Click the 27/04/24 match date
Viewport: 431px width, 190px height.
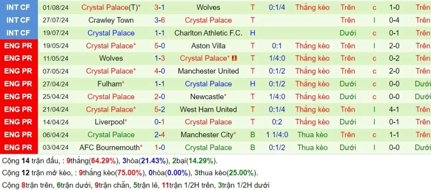[56, 84]
